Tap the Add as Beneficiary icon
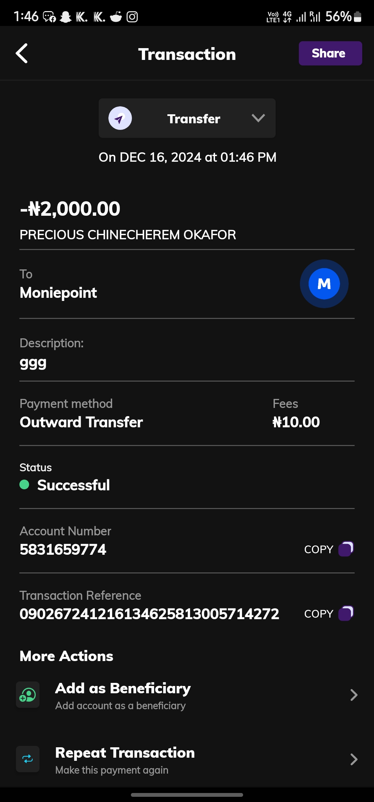The width and height of the screenshot is (374, 802). [x=28, y=695]
